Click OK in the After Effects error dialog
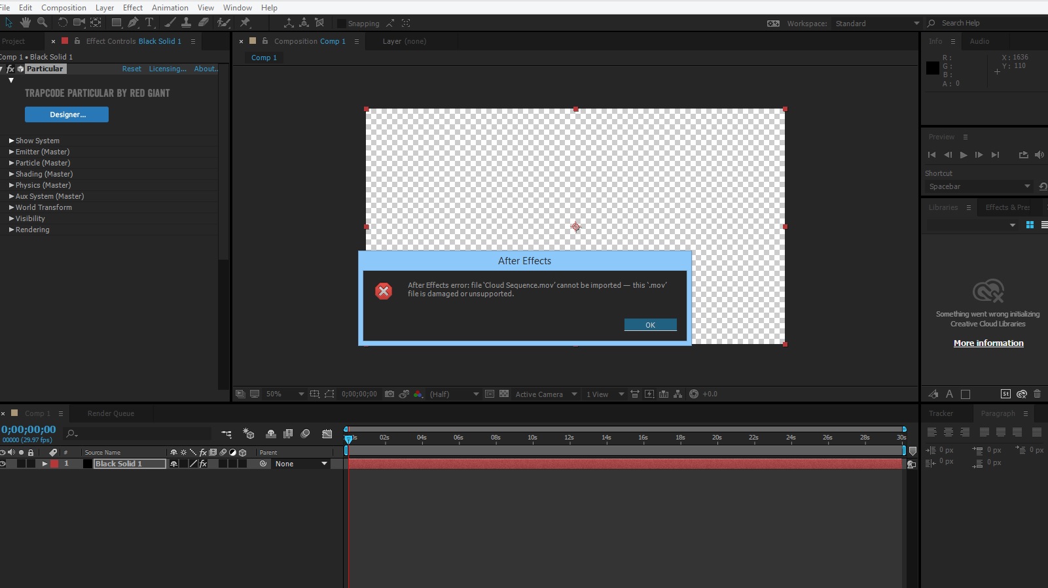 650,325
